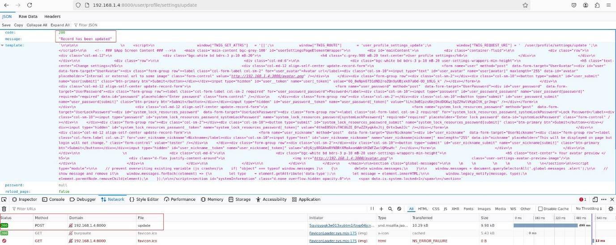Open network settings gear icon
Image resolution: width=616 pixels, height=245 pixels.
[611, 209]
